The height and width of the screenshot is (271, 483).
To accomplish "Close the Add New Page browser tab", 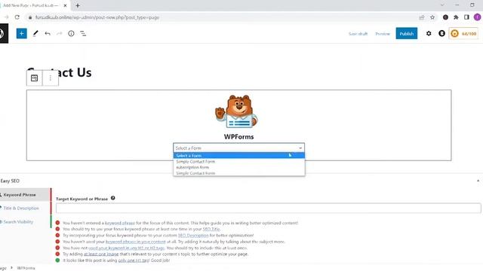I will coord(65,5).
